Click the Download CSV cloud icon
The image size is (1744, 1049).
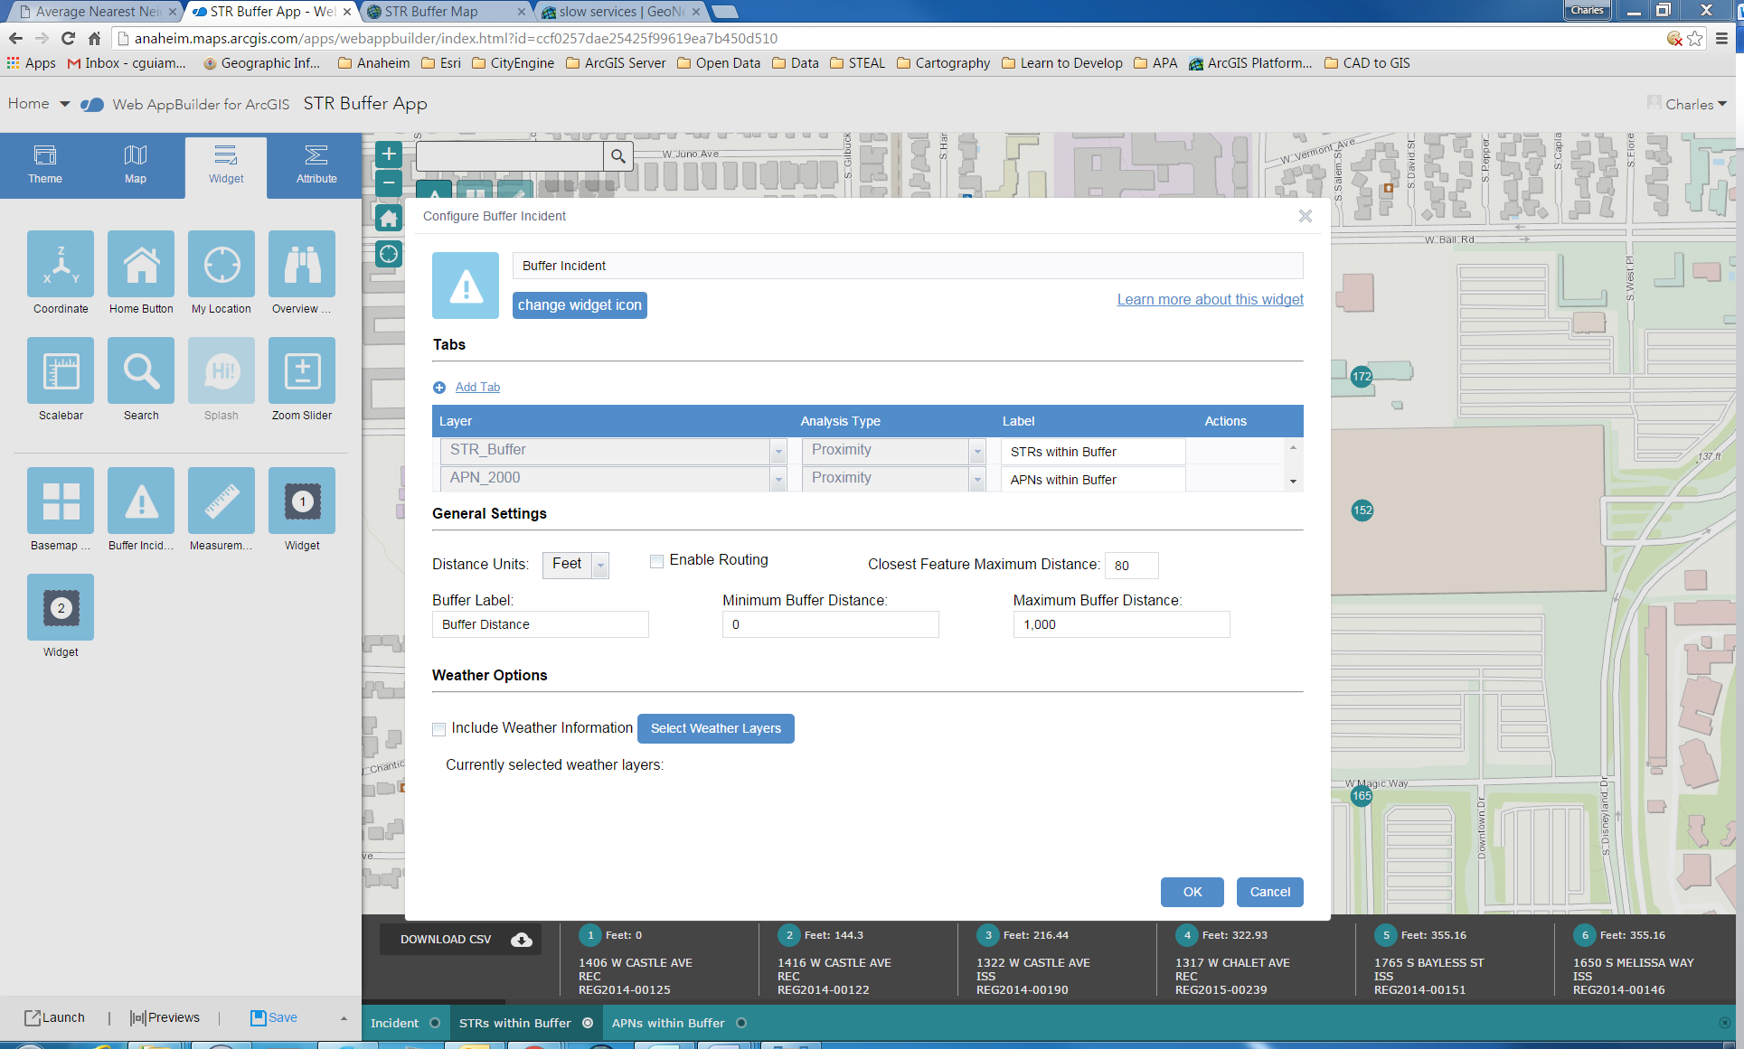(522, 940)
